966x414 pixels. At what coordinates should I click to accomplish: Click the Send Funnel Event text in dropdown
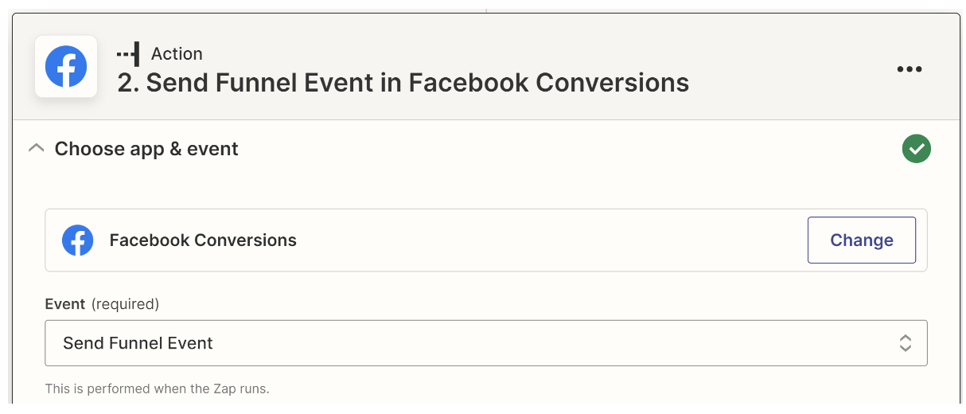click(x=138, y=343)
